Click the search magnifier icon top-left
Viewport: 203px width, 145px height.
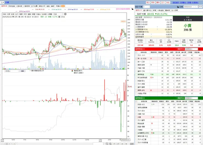(x=2, y=2)
